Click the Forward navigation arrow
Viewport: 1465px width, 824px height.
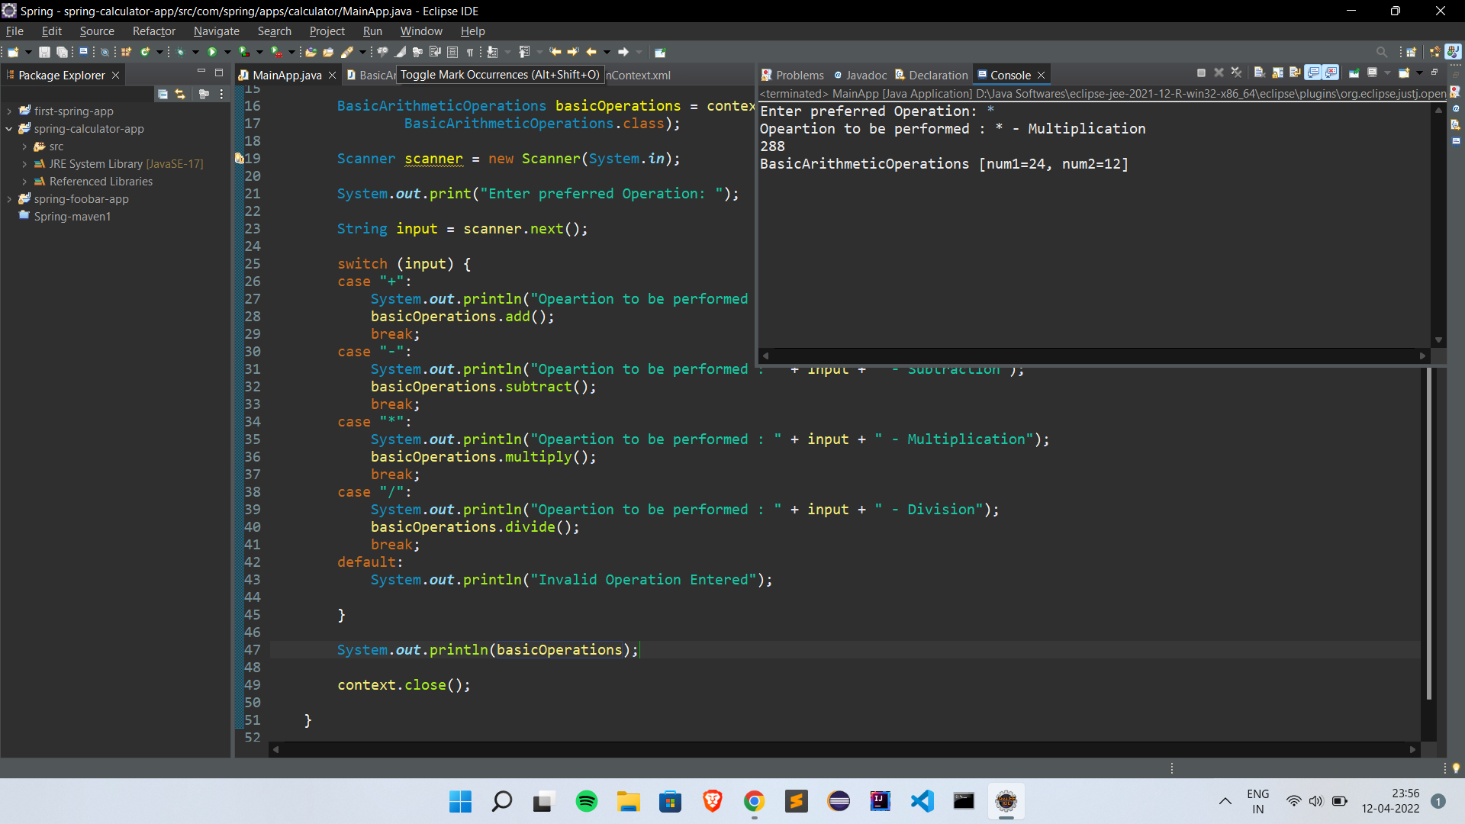pyautogui.click(x=623, y=53)
